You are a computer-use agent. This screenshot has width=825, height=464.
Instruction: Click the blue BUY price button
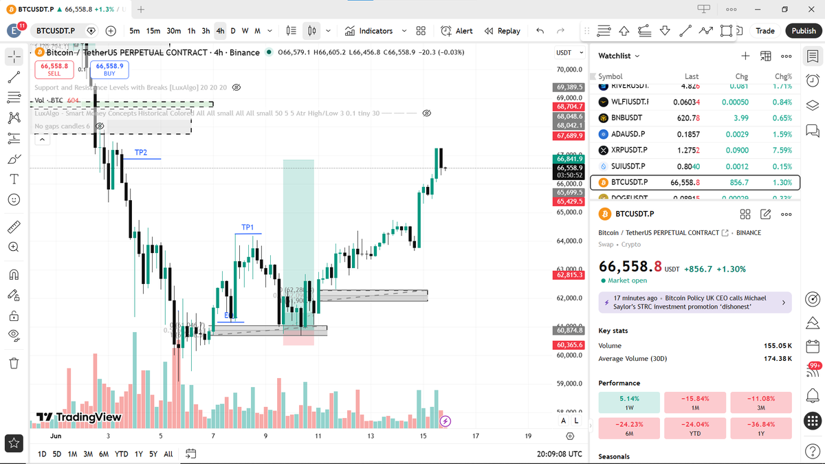click(109, 69)
